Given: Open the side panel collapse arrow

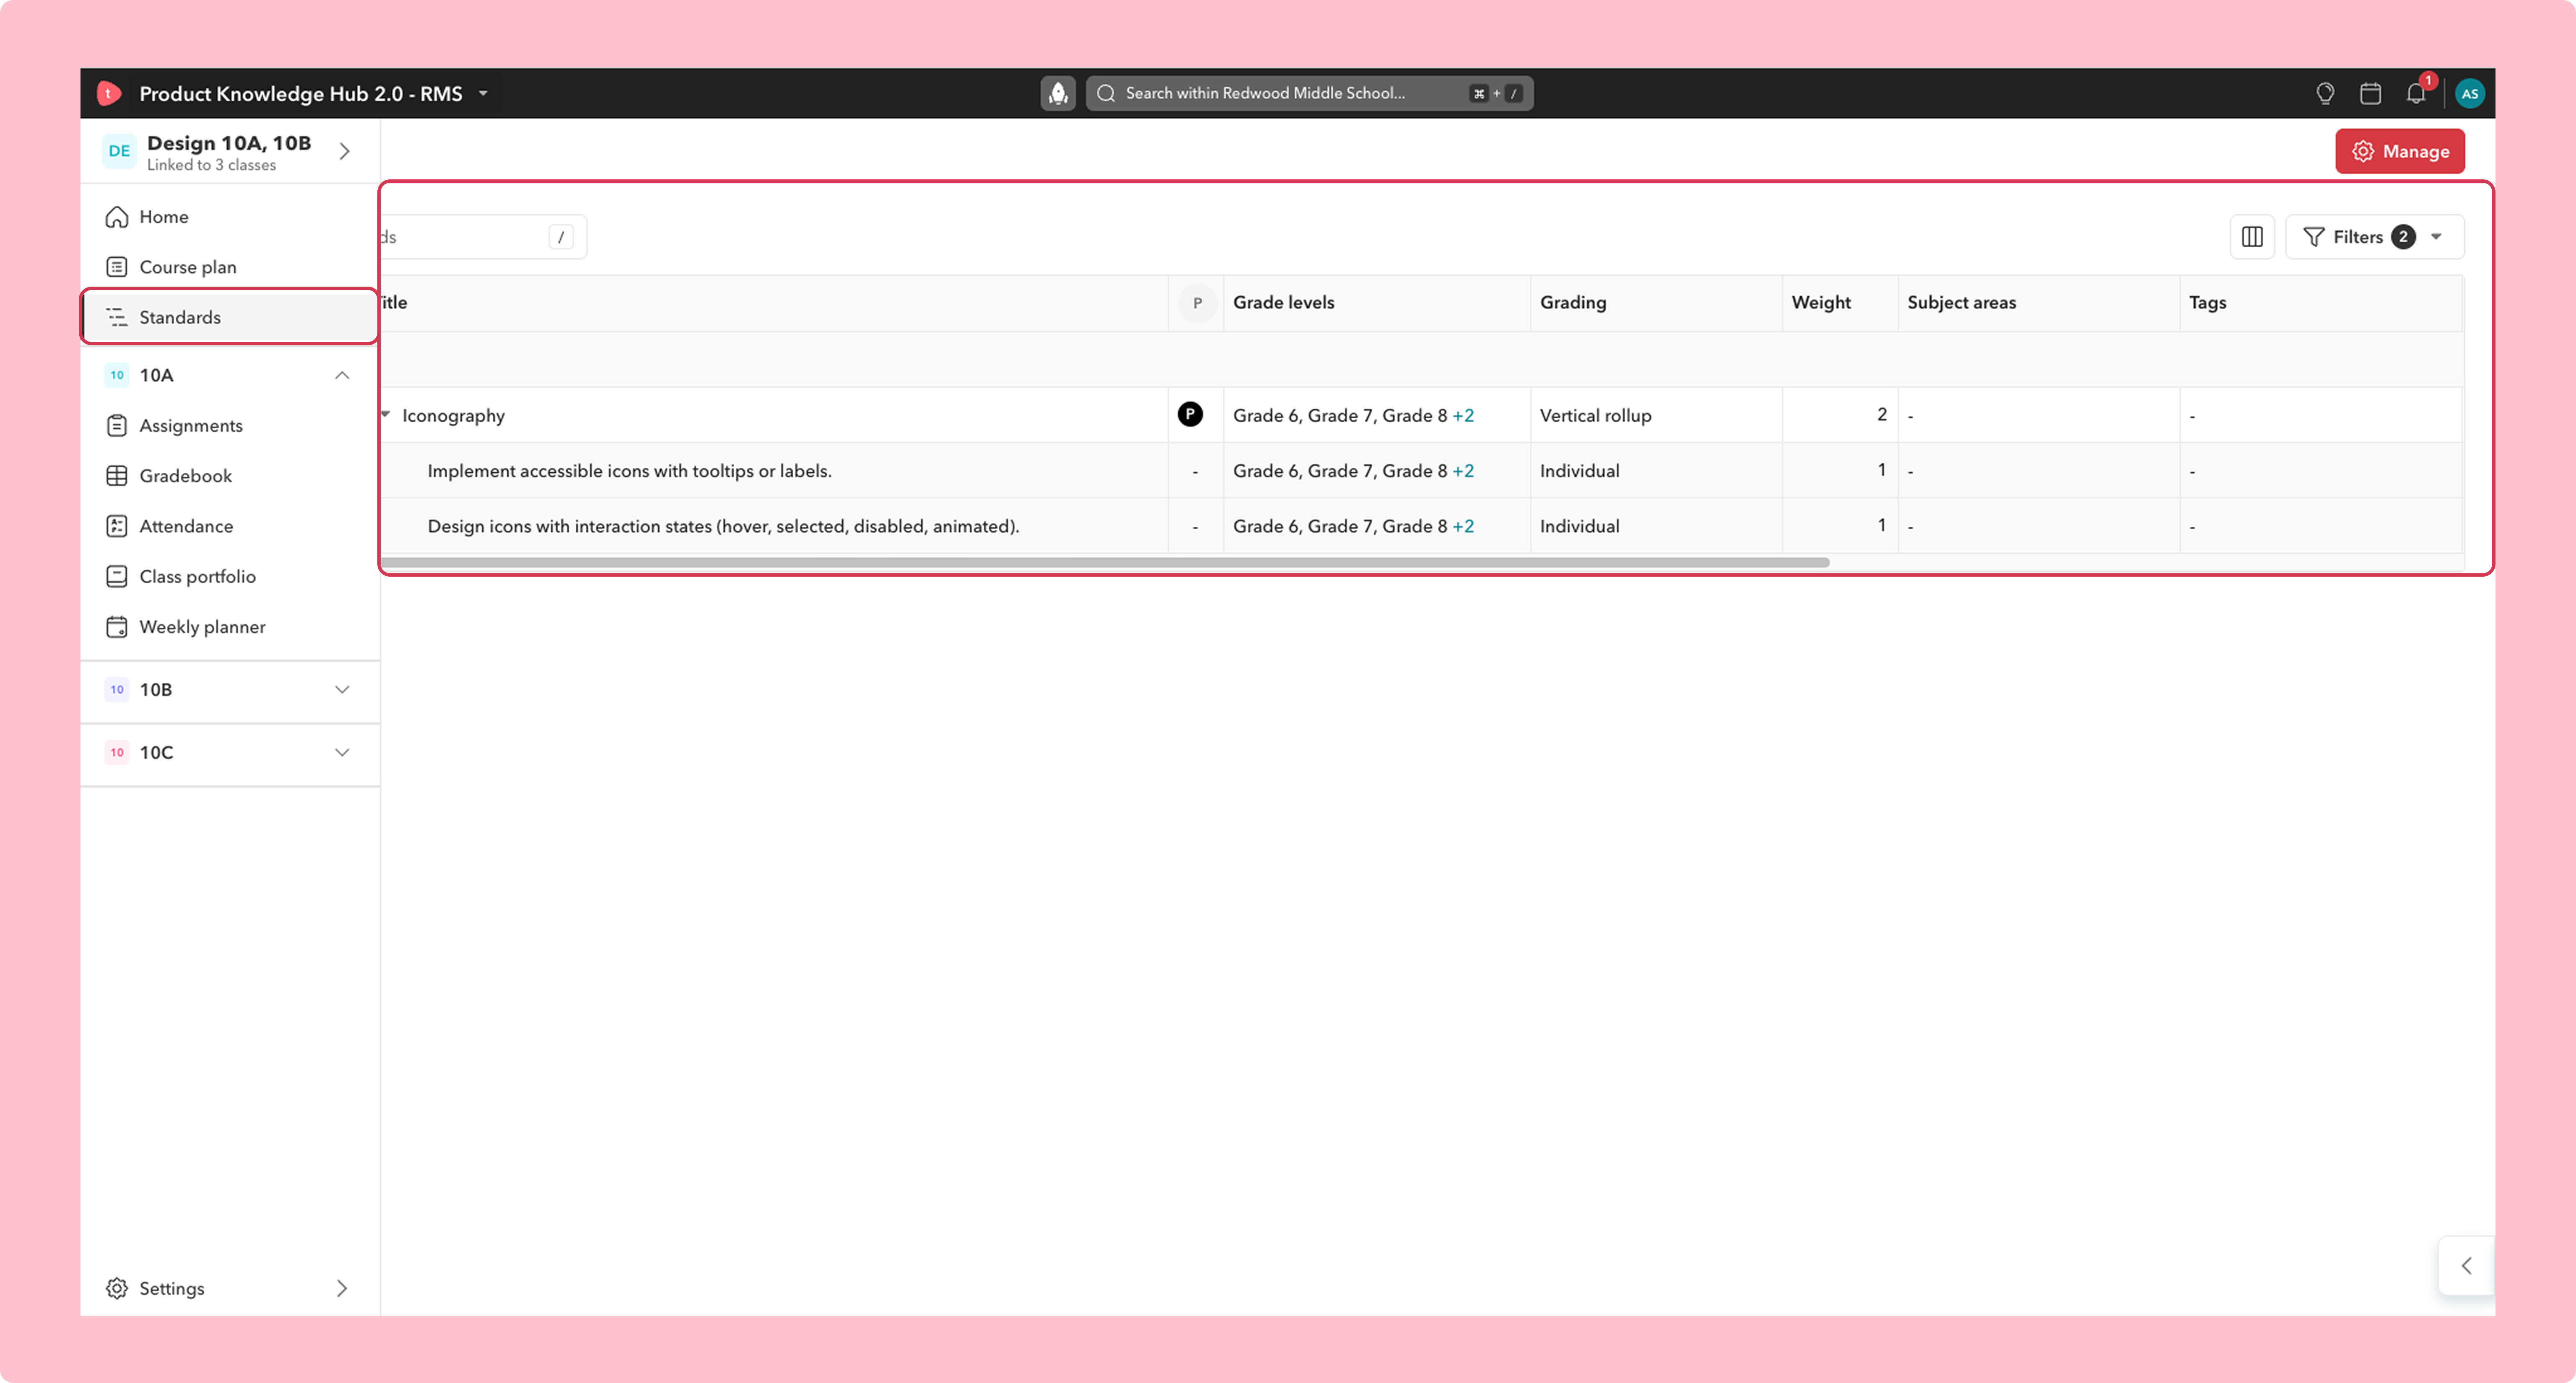Looking at the screenshot, I should [x=2466, y=1266].
